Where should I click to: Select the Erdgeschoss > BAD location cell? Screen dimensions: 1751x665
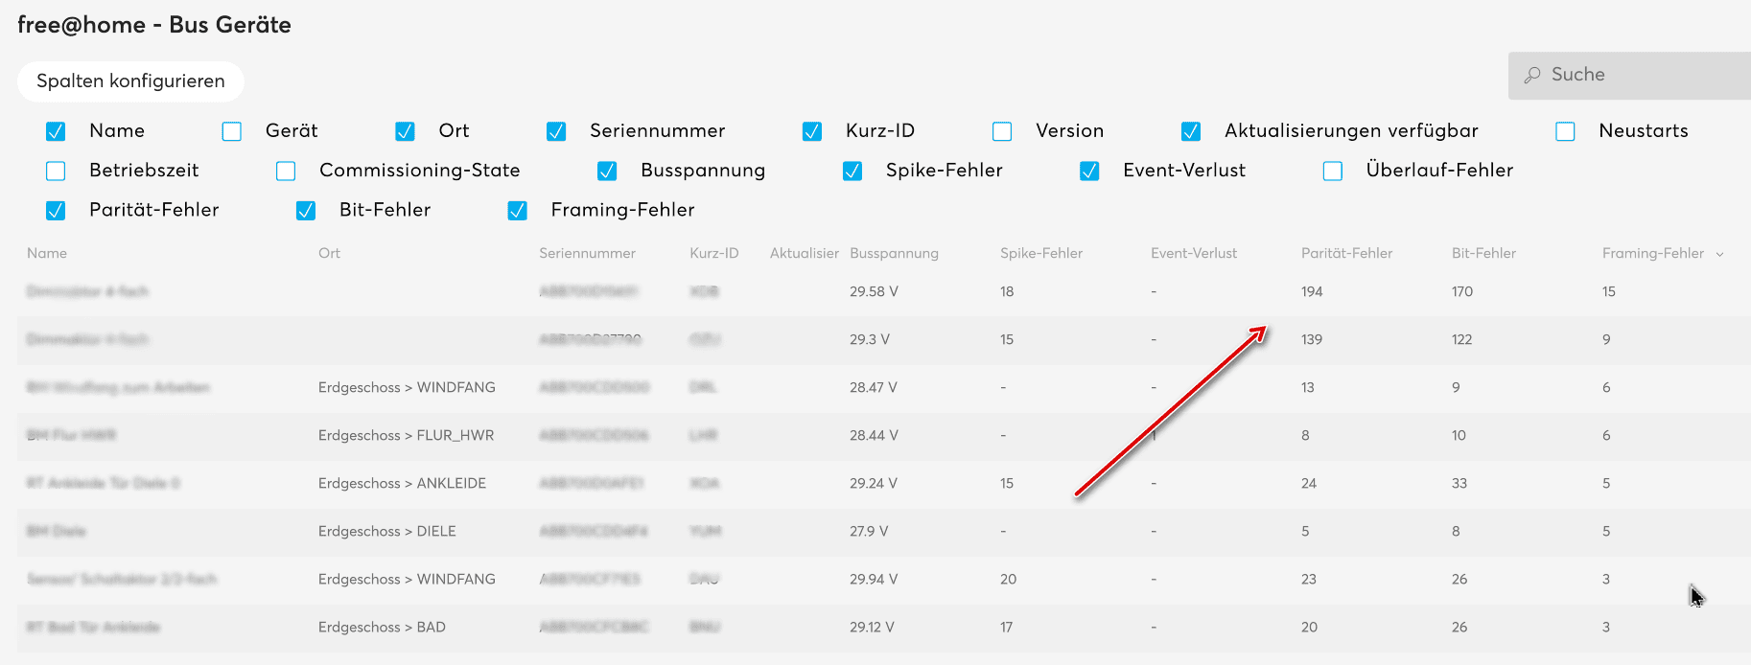pyautogui.click(x=382, y=627)
